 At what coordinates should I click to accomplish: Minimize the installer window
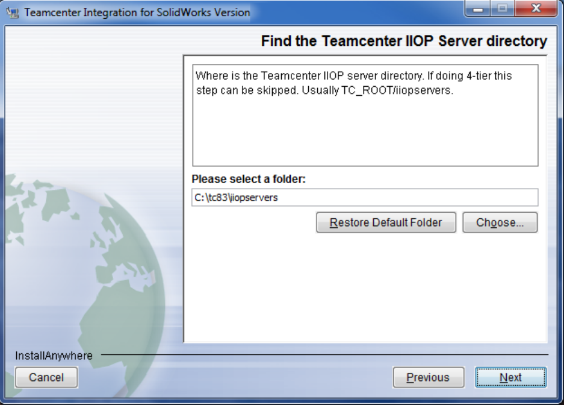pyautogui.click(x=477, y=8)
